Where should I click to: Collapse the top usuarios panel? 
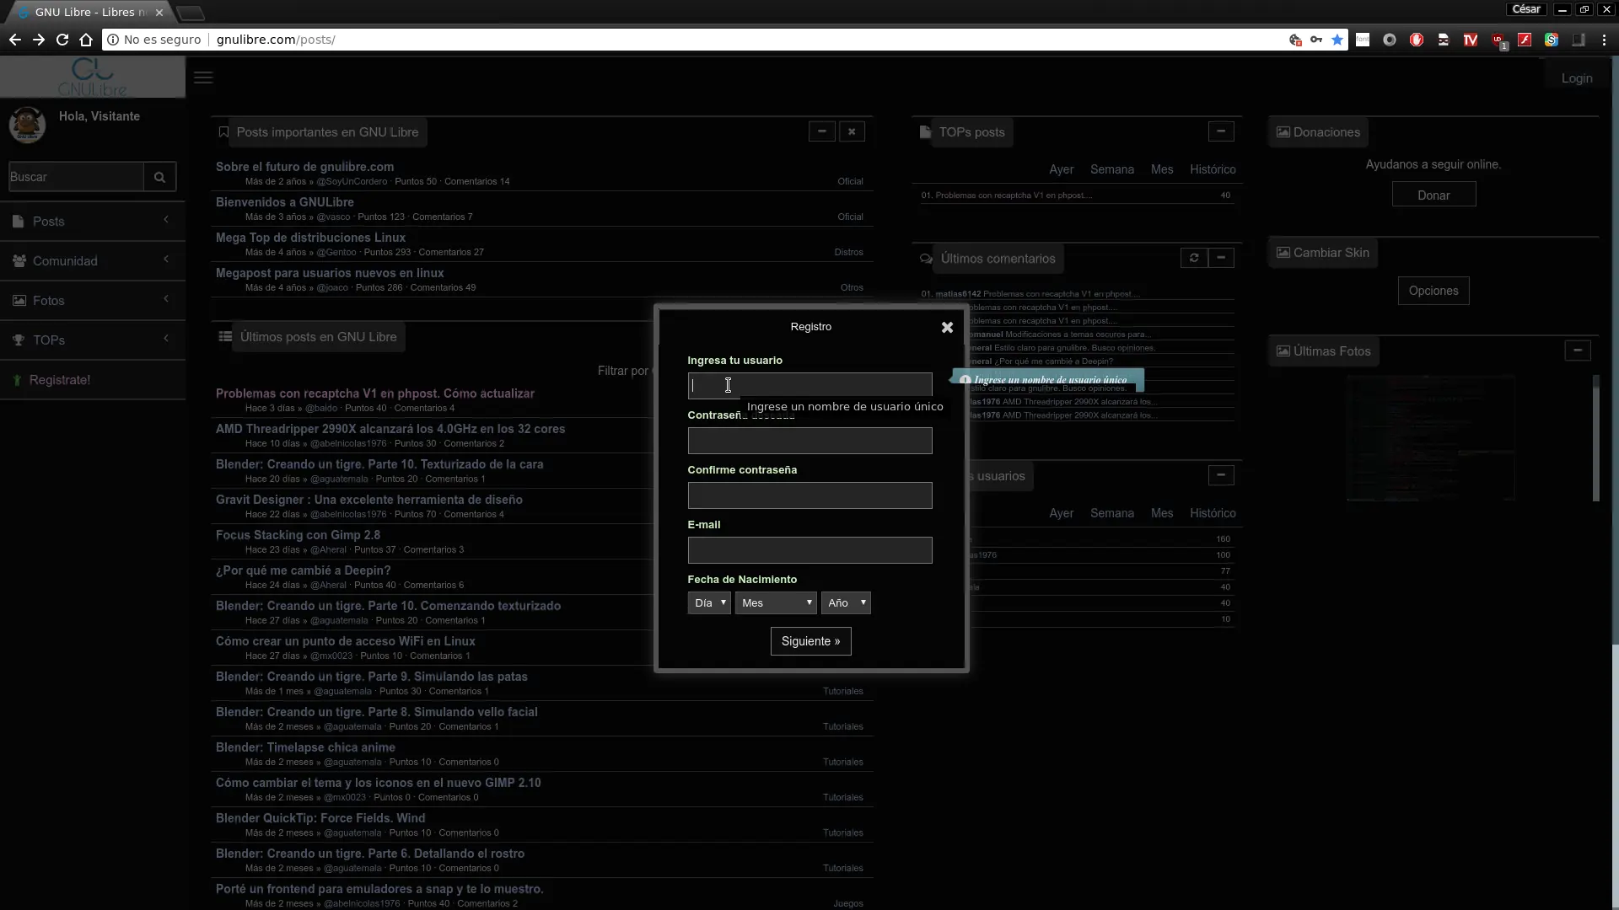(1221, 475)
